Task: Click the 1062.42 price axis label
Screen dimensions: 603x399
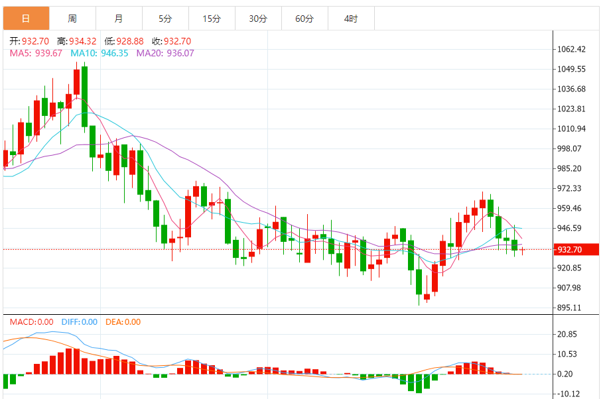Action: (571, 49)
